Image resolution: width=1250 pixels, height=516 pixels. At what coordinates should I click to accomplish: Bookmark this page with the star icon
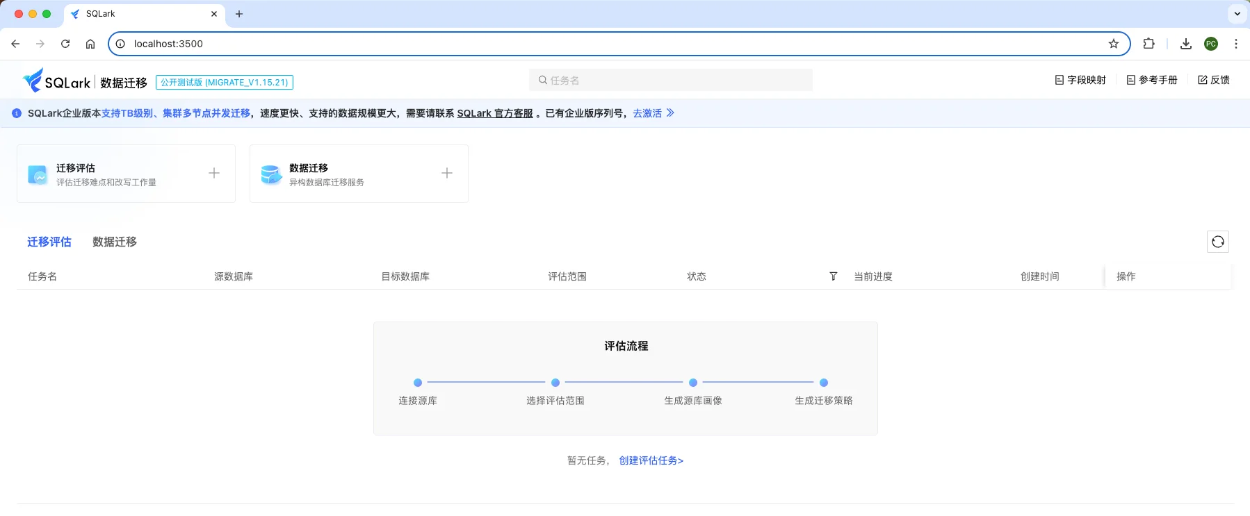click(1113, 44)
